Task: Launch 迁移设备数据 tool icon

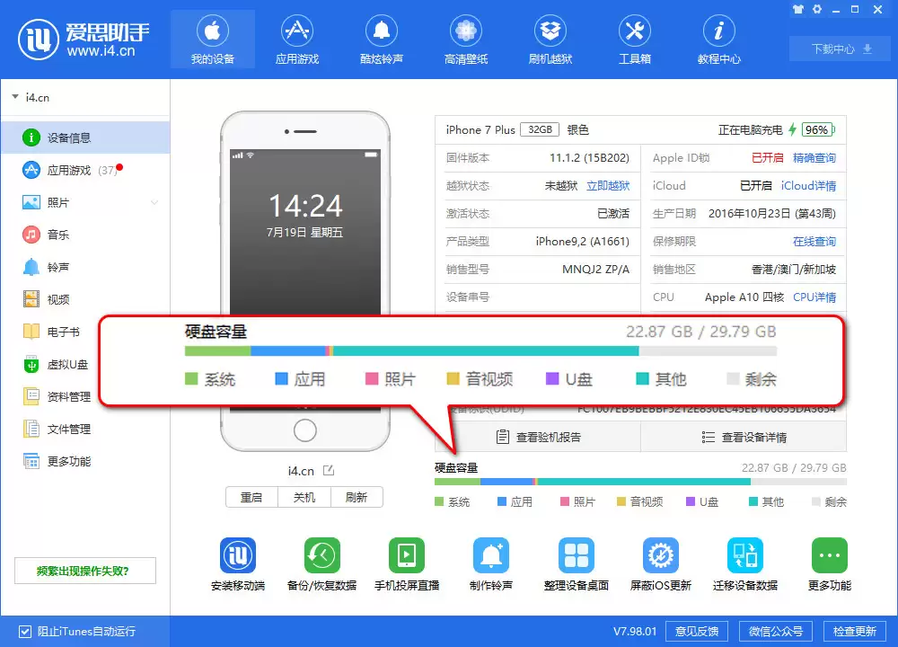Action: 745,554
